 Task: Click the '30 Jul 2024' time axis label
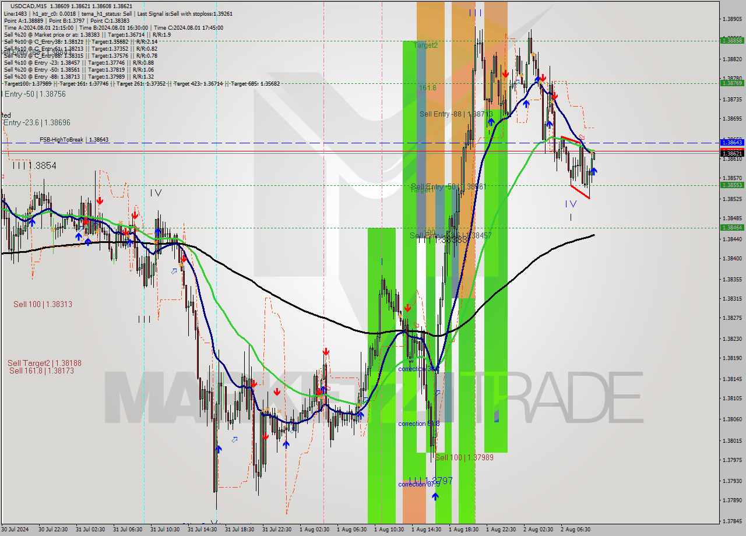point(15,530)
